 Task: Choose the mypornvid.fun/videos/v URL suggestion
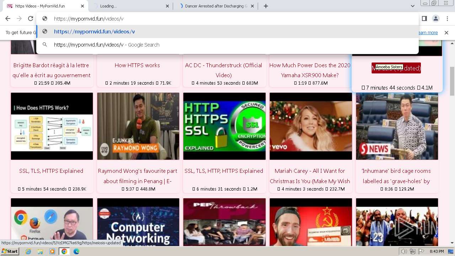227,32
